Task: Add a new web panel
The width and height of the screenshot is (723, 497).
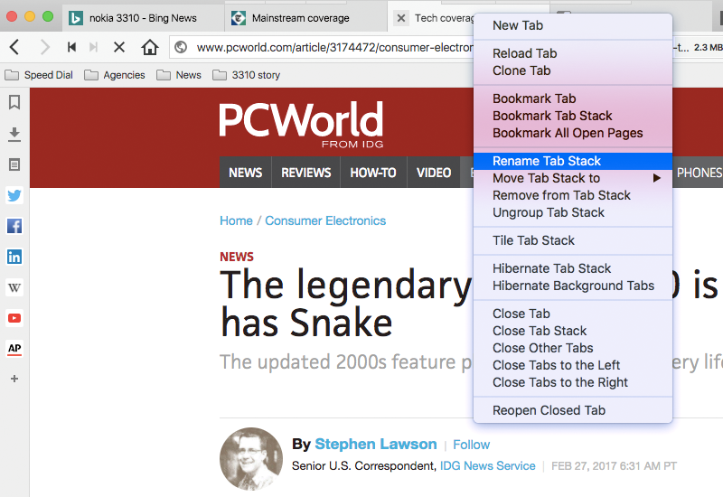Action: [x=14, y=379]
